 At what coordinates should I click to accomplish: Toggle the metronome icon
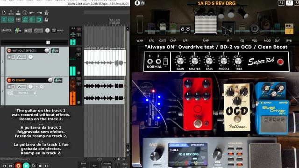(x=46, y=13)
